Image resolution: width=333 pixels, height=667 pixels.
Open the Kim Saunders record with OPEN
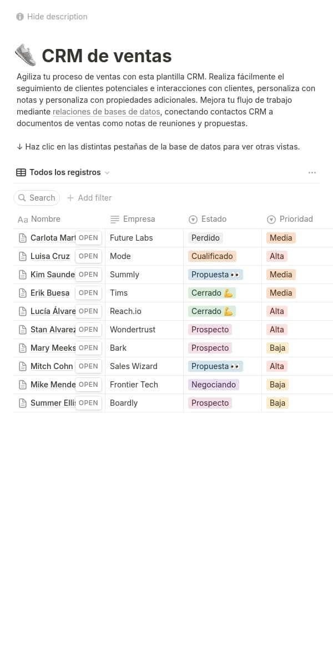pyautogui.click(x=88, y=275)
